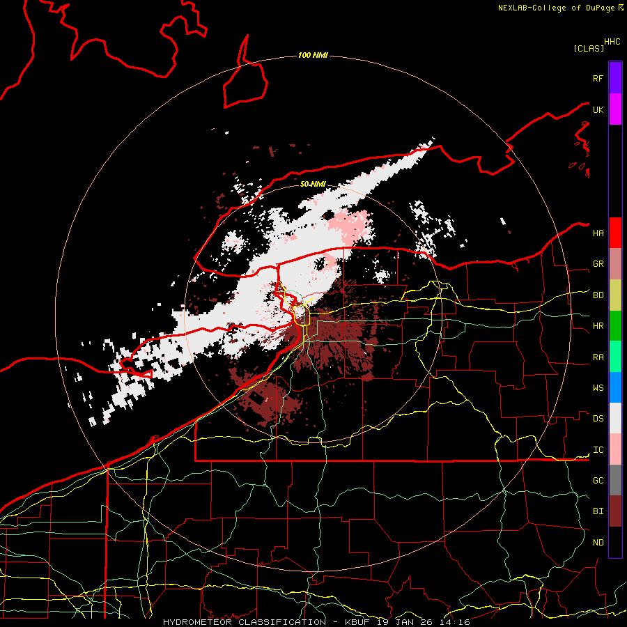
Task: Click the BI brown legend swatch
Action: point(615,511)
